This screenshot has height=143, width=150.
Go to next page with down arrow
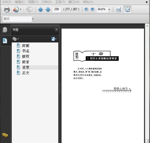[x=48, y=9]
